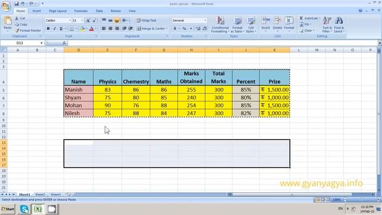Increase decimal places

tap(198, 29)
